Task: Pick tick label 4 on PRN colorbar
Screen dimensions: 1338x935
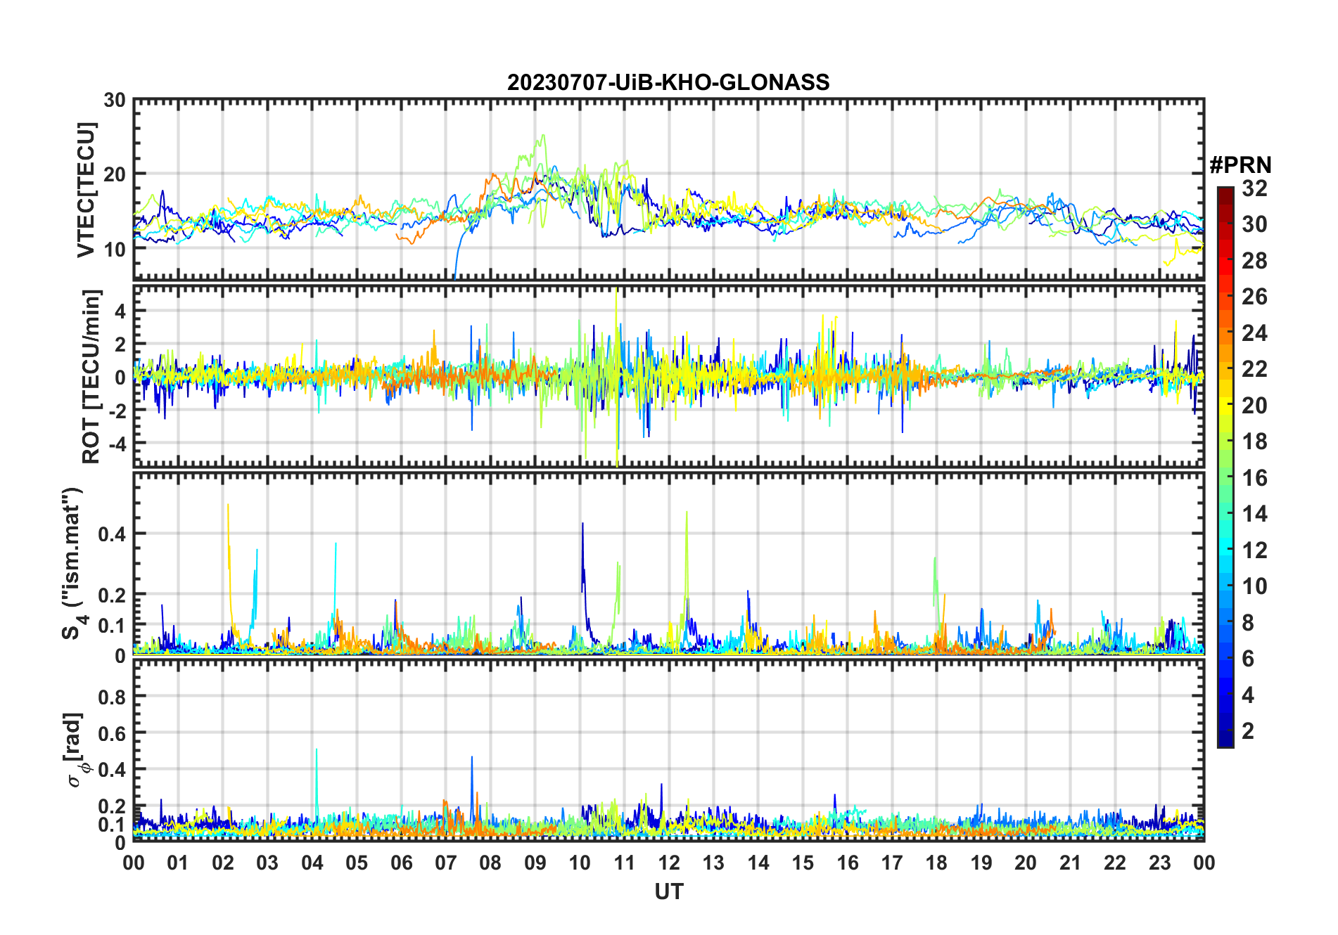Action: point(1249,695)
